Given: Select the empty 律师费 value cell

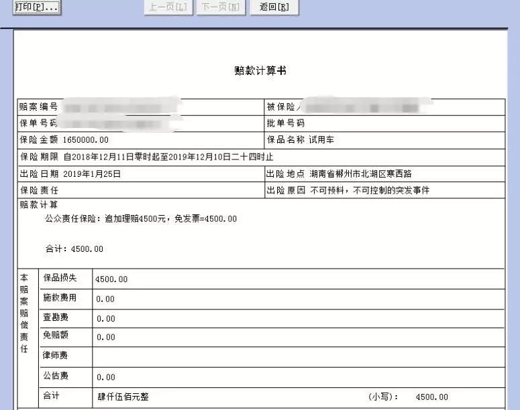Looking at the screenshot, I should click(x=299, y=356).
